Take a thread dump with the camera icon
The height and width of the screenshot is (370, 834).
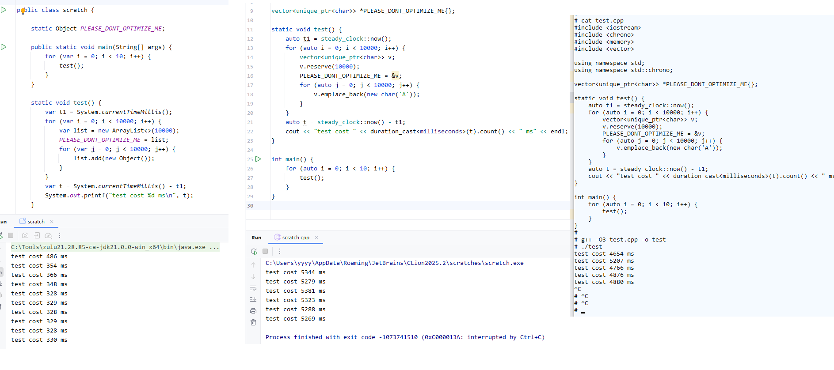[25, 236]
